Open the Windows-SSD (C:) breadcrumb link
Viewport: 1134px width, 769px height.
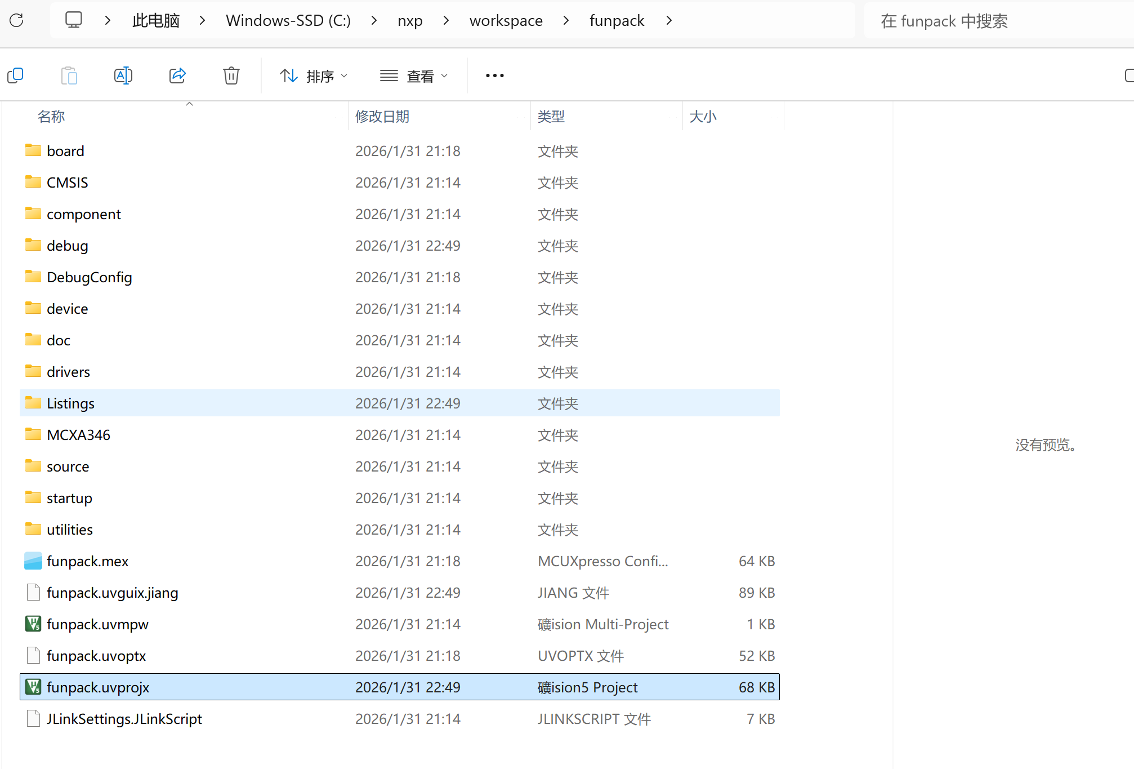[x=288, y=20]
